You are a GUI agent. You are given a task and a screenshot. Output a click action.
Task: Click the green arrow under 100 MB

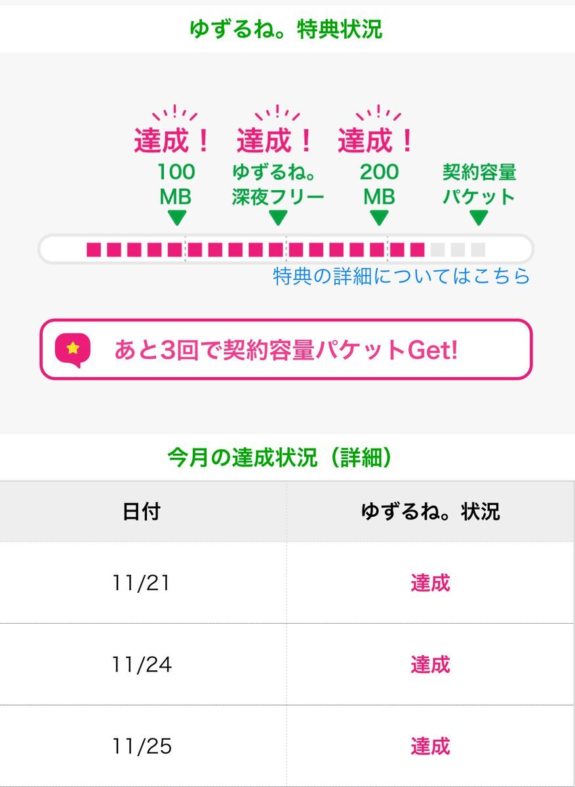[x=176, y=218]
